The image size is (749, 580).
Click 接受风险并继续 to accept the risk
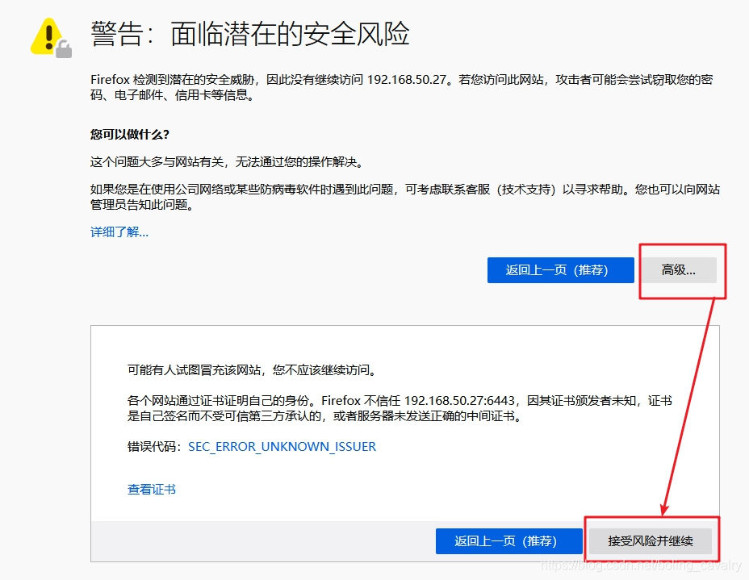[650, 540]
